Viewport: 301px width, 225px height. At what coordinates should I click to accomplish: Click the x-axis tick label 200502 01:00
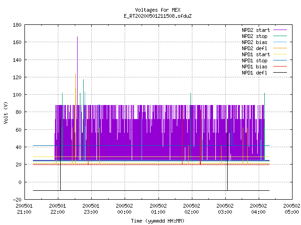(158, 209)
